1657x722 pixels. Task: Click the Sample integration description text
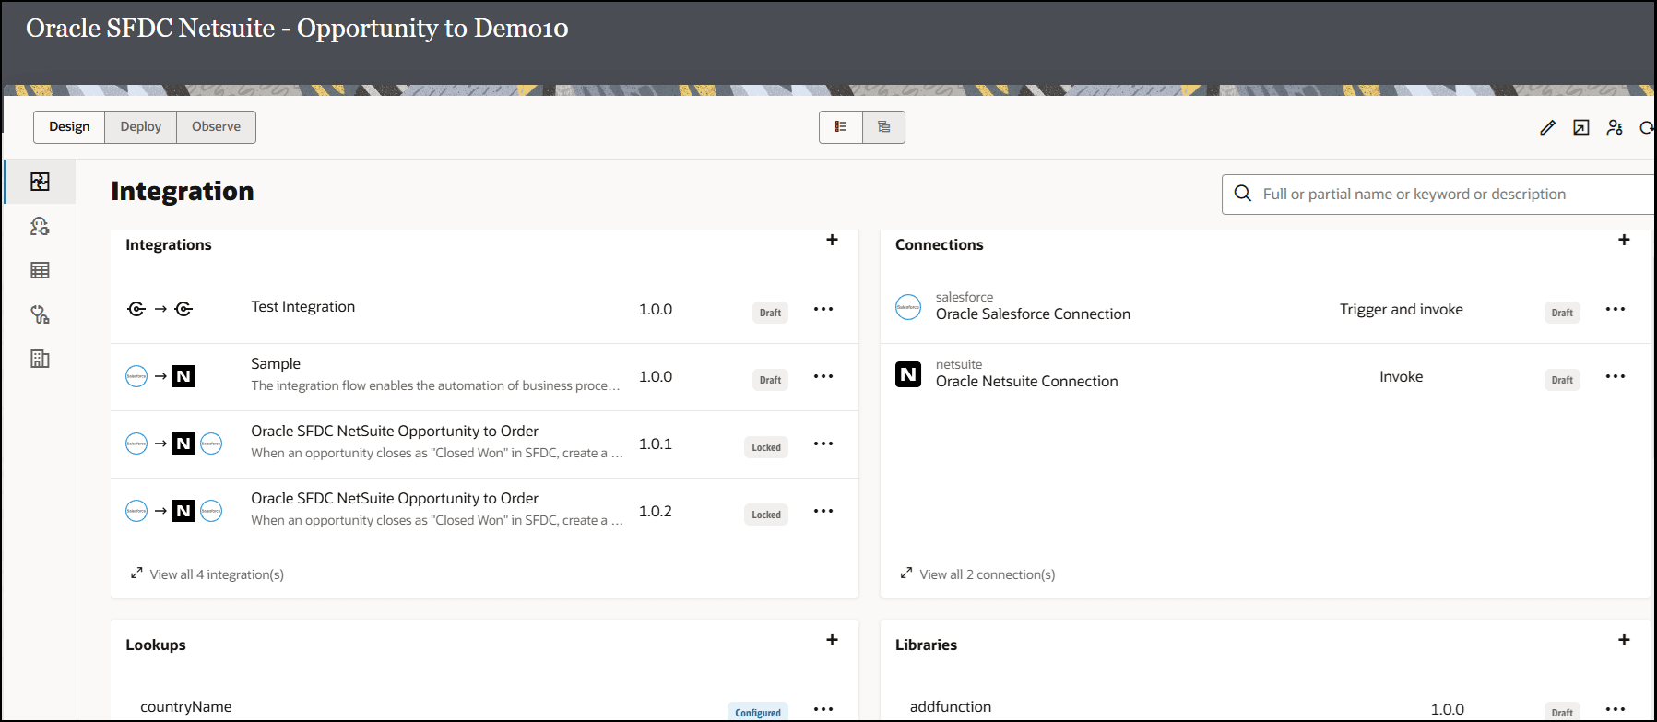(435, 386)
